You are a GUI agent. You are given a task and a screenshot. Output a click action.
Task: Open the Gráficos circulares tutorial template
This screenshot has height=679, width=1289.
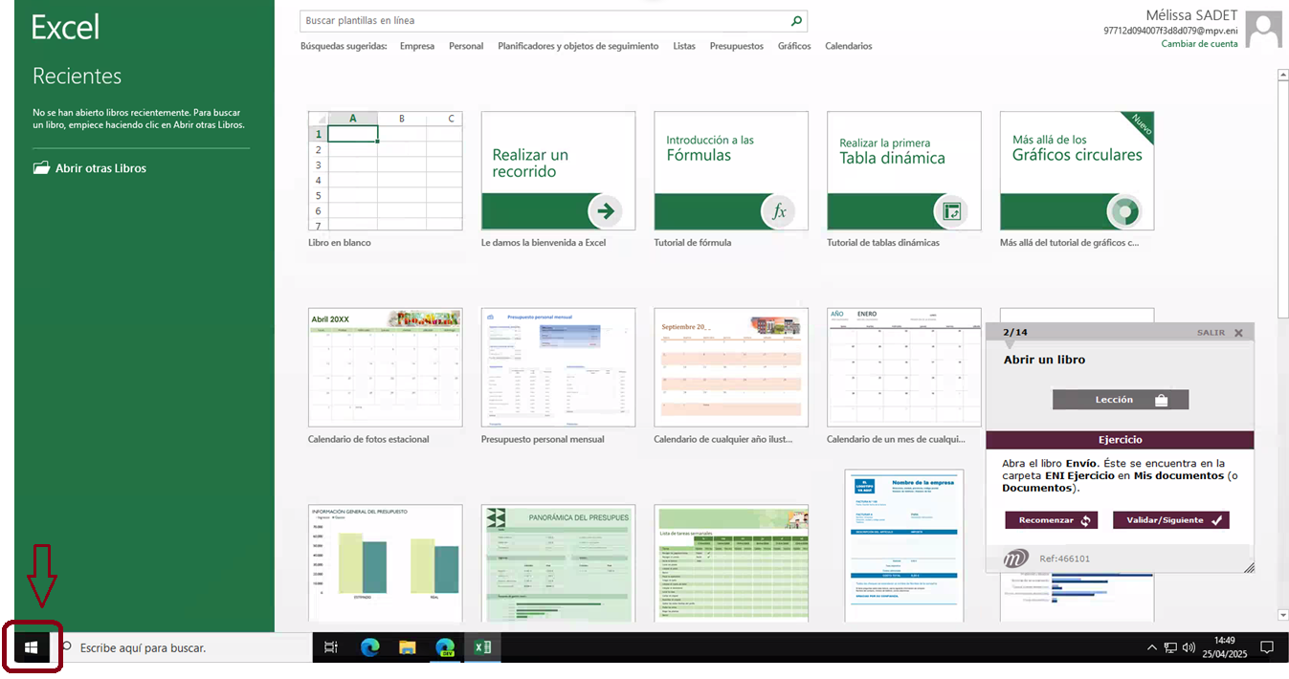click(1078, 171)
